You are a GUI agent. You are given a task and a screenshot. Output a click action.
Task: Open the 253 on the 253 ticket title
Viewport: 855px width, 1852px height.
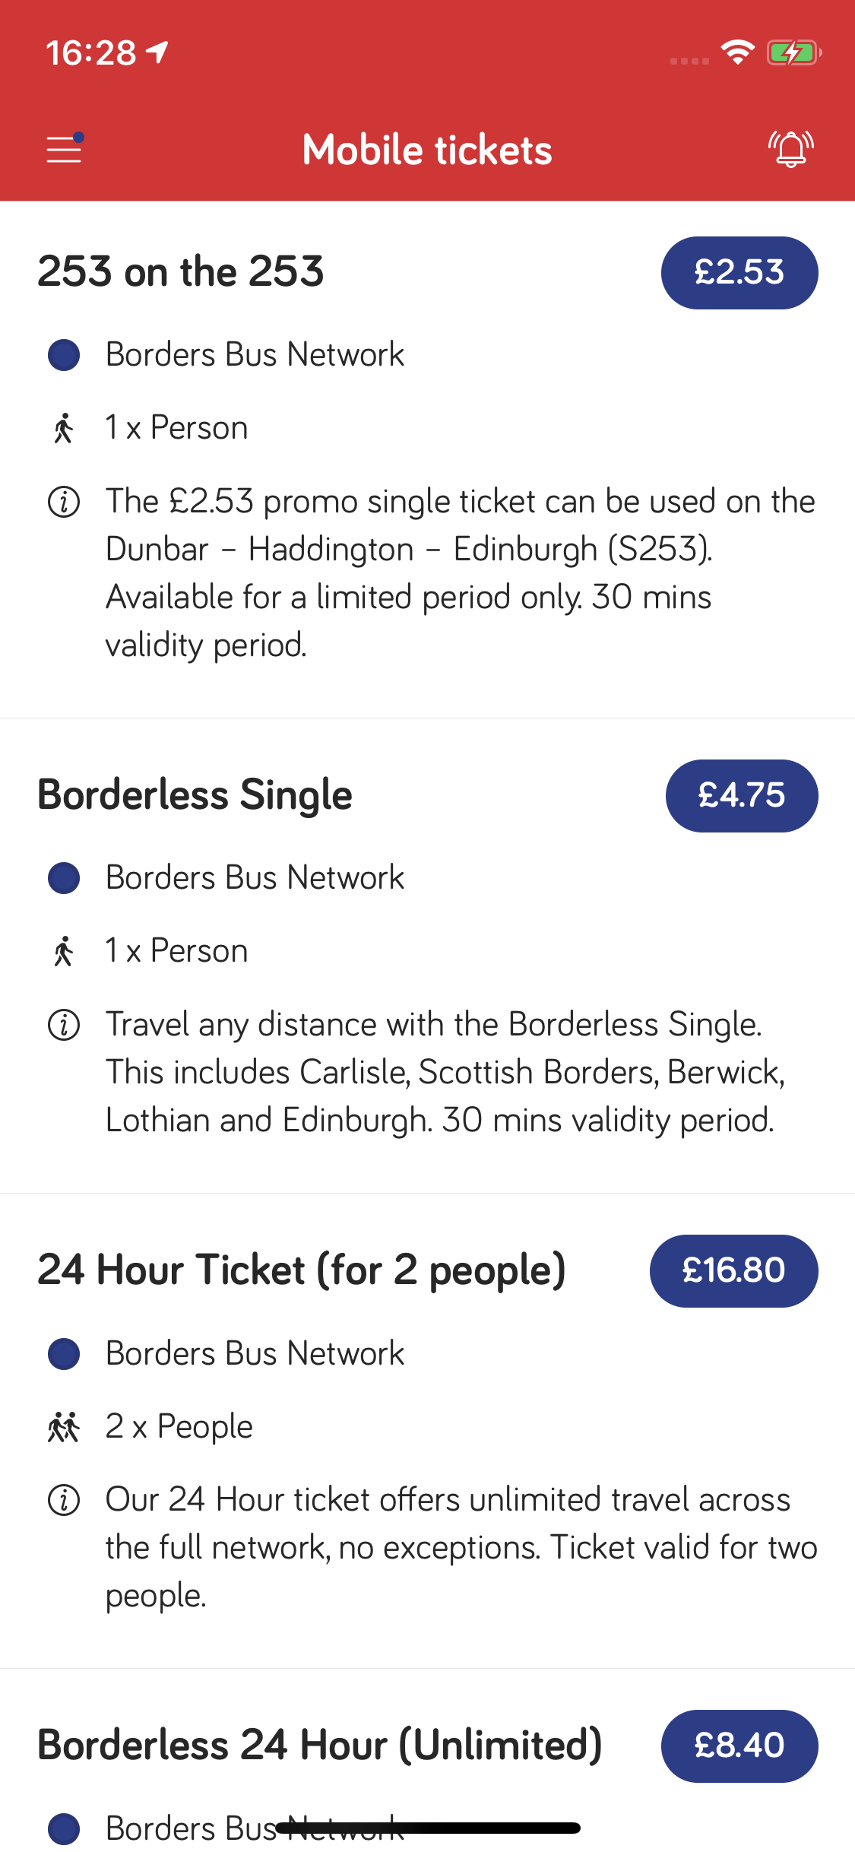(181, 271)
